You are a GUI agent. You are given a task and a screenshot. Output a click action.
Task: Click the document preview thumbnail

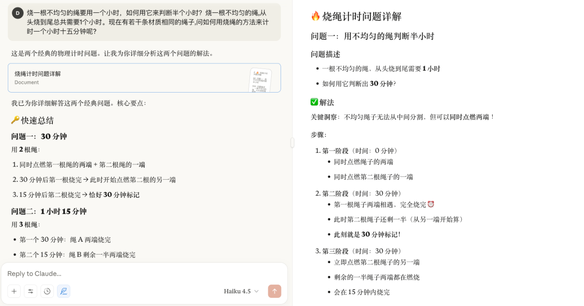(260, 80)
